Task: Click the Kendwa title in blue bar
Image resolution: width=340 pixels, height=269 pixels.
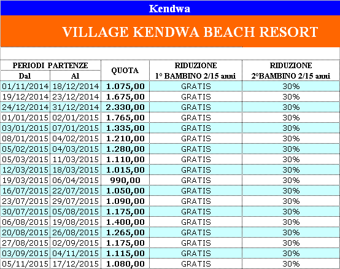Action: click(169, 9)
